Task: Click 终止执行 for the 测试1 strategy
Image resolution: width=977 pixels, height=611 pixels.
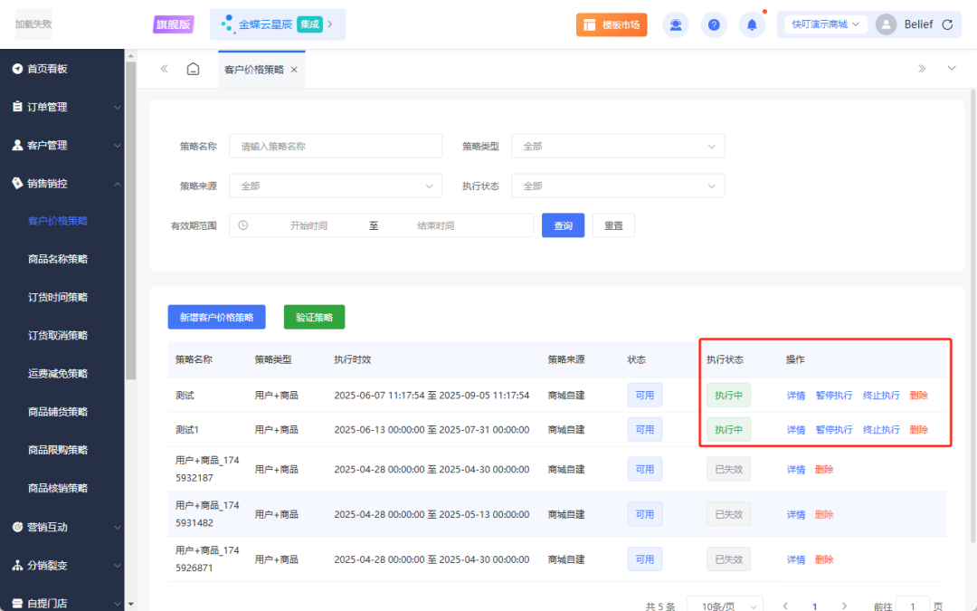Action: [x=880, y=430]
